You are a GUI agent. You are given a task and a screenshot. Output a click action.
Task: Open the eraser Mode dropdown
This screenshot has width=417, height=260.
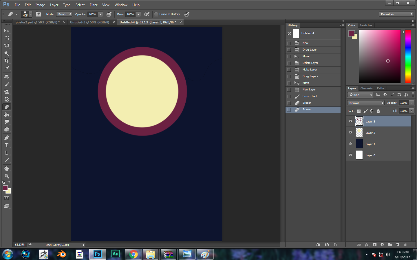coord(64,14)
